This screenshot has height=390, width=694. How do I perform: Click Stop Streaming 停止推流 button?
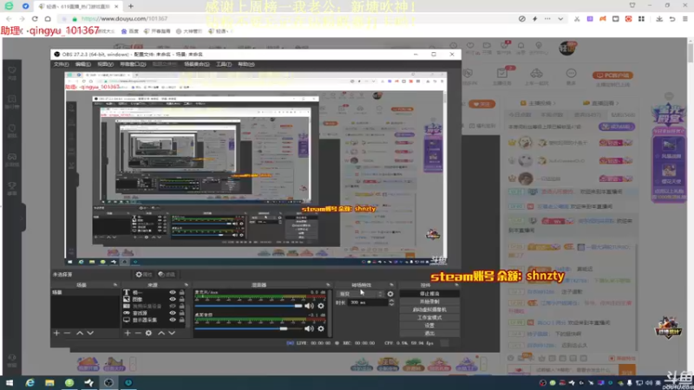tap(429, 294)
